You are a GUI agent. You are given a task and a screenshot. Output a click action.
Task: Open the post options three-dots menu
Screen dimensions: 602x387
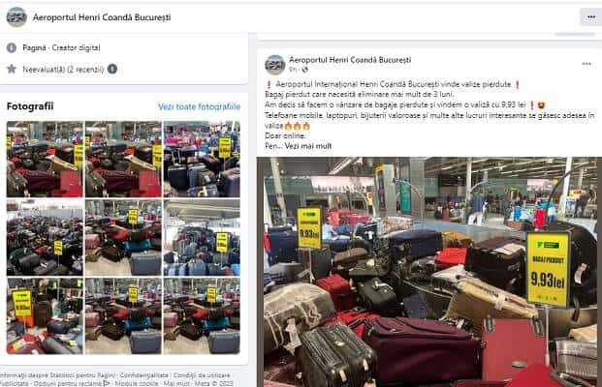tap(586, 64)
